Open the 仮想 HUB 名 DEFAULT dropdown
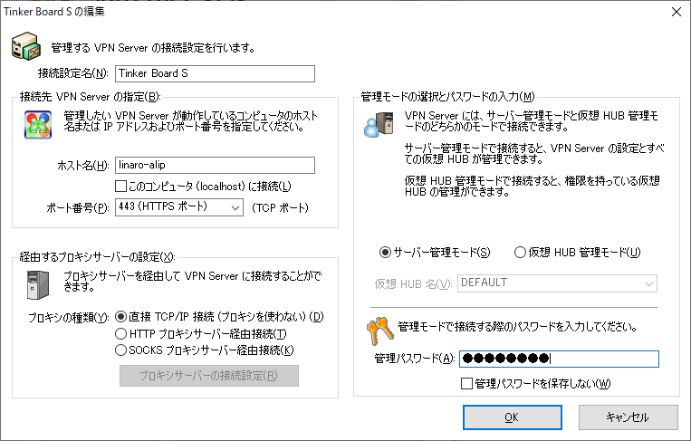 [x=557, y=283]
